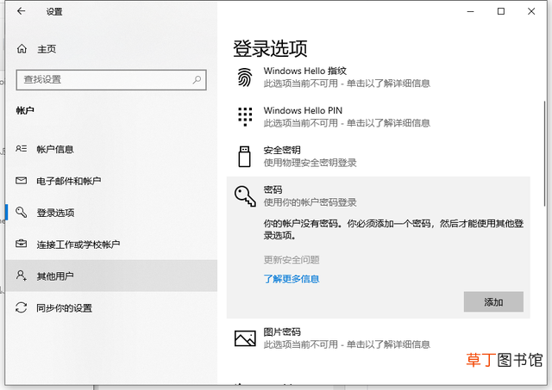
Task: Focus the 查找设置 search field
Action: pos(111,80)
